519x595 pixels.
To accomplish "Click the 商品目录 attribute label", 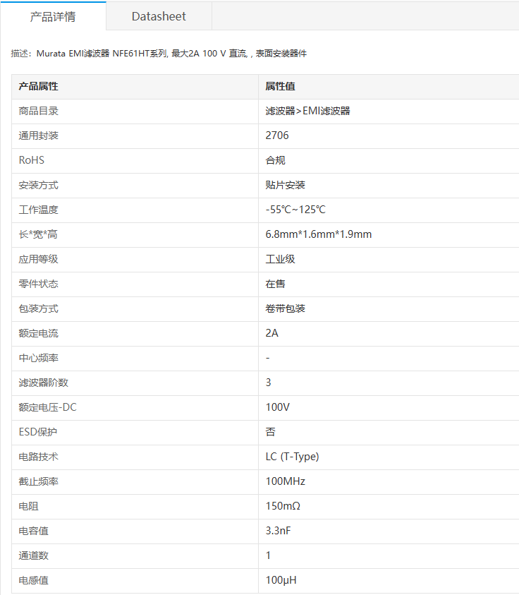I will click(38, 112).
